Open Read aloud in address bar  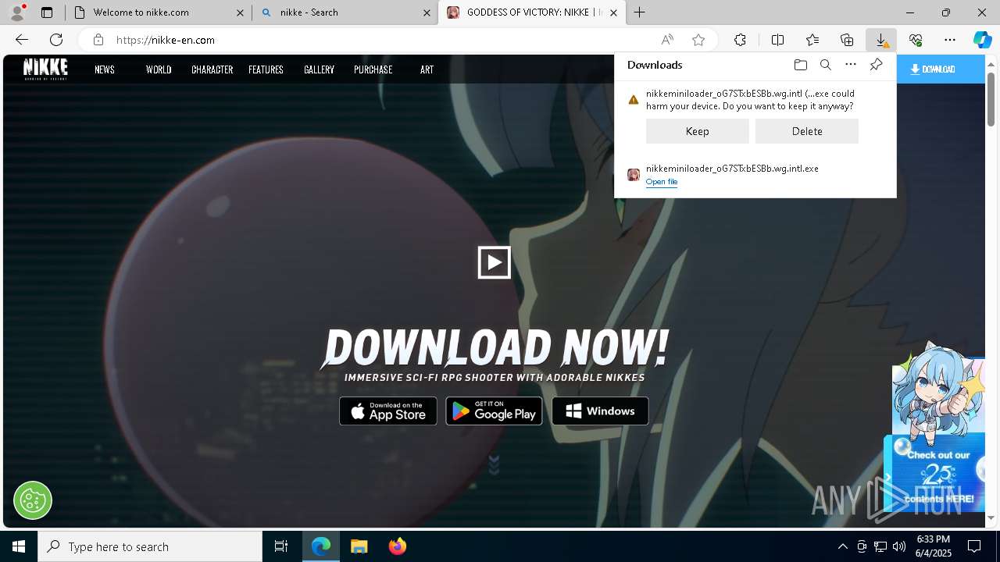pos(667,40)
